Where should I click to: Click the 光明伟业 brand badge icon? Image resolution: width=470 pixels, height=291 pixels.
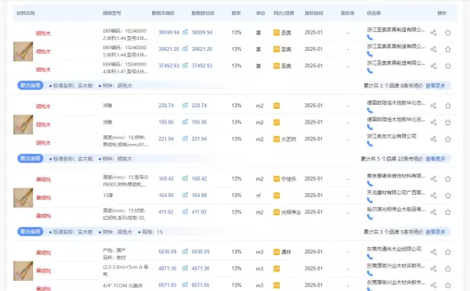tap(277, 212)
